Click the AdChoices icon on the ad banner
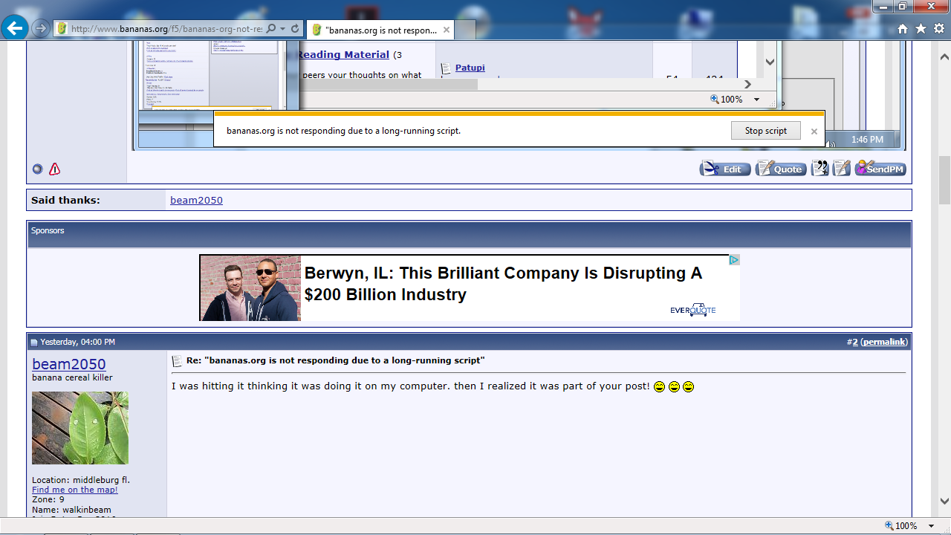This screenshot has height=535, width=951. pos(734,260)
